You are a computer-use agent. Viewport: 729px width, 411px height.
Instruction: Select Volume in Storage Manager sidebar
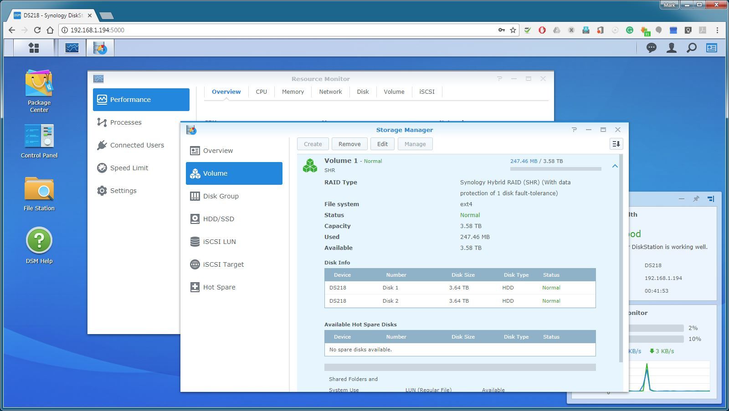(234, 173)
